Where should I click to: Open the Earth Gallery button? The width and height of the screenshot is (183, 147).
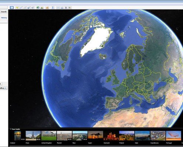pos(3,88)
